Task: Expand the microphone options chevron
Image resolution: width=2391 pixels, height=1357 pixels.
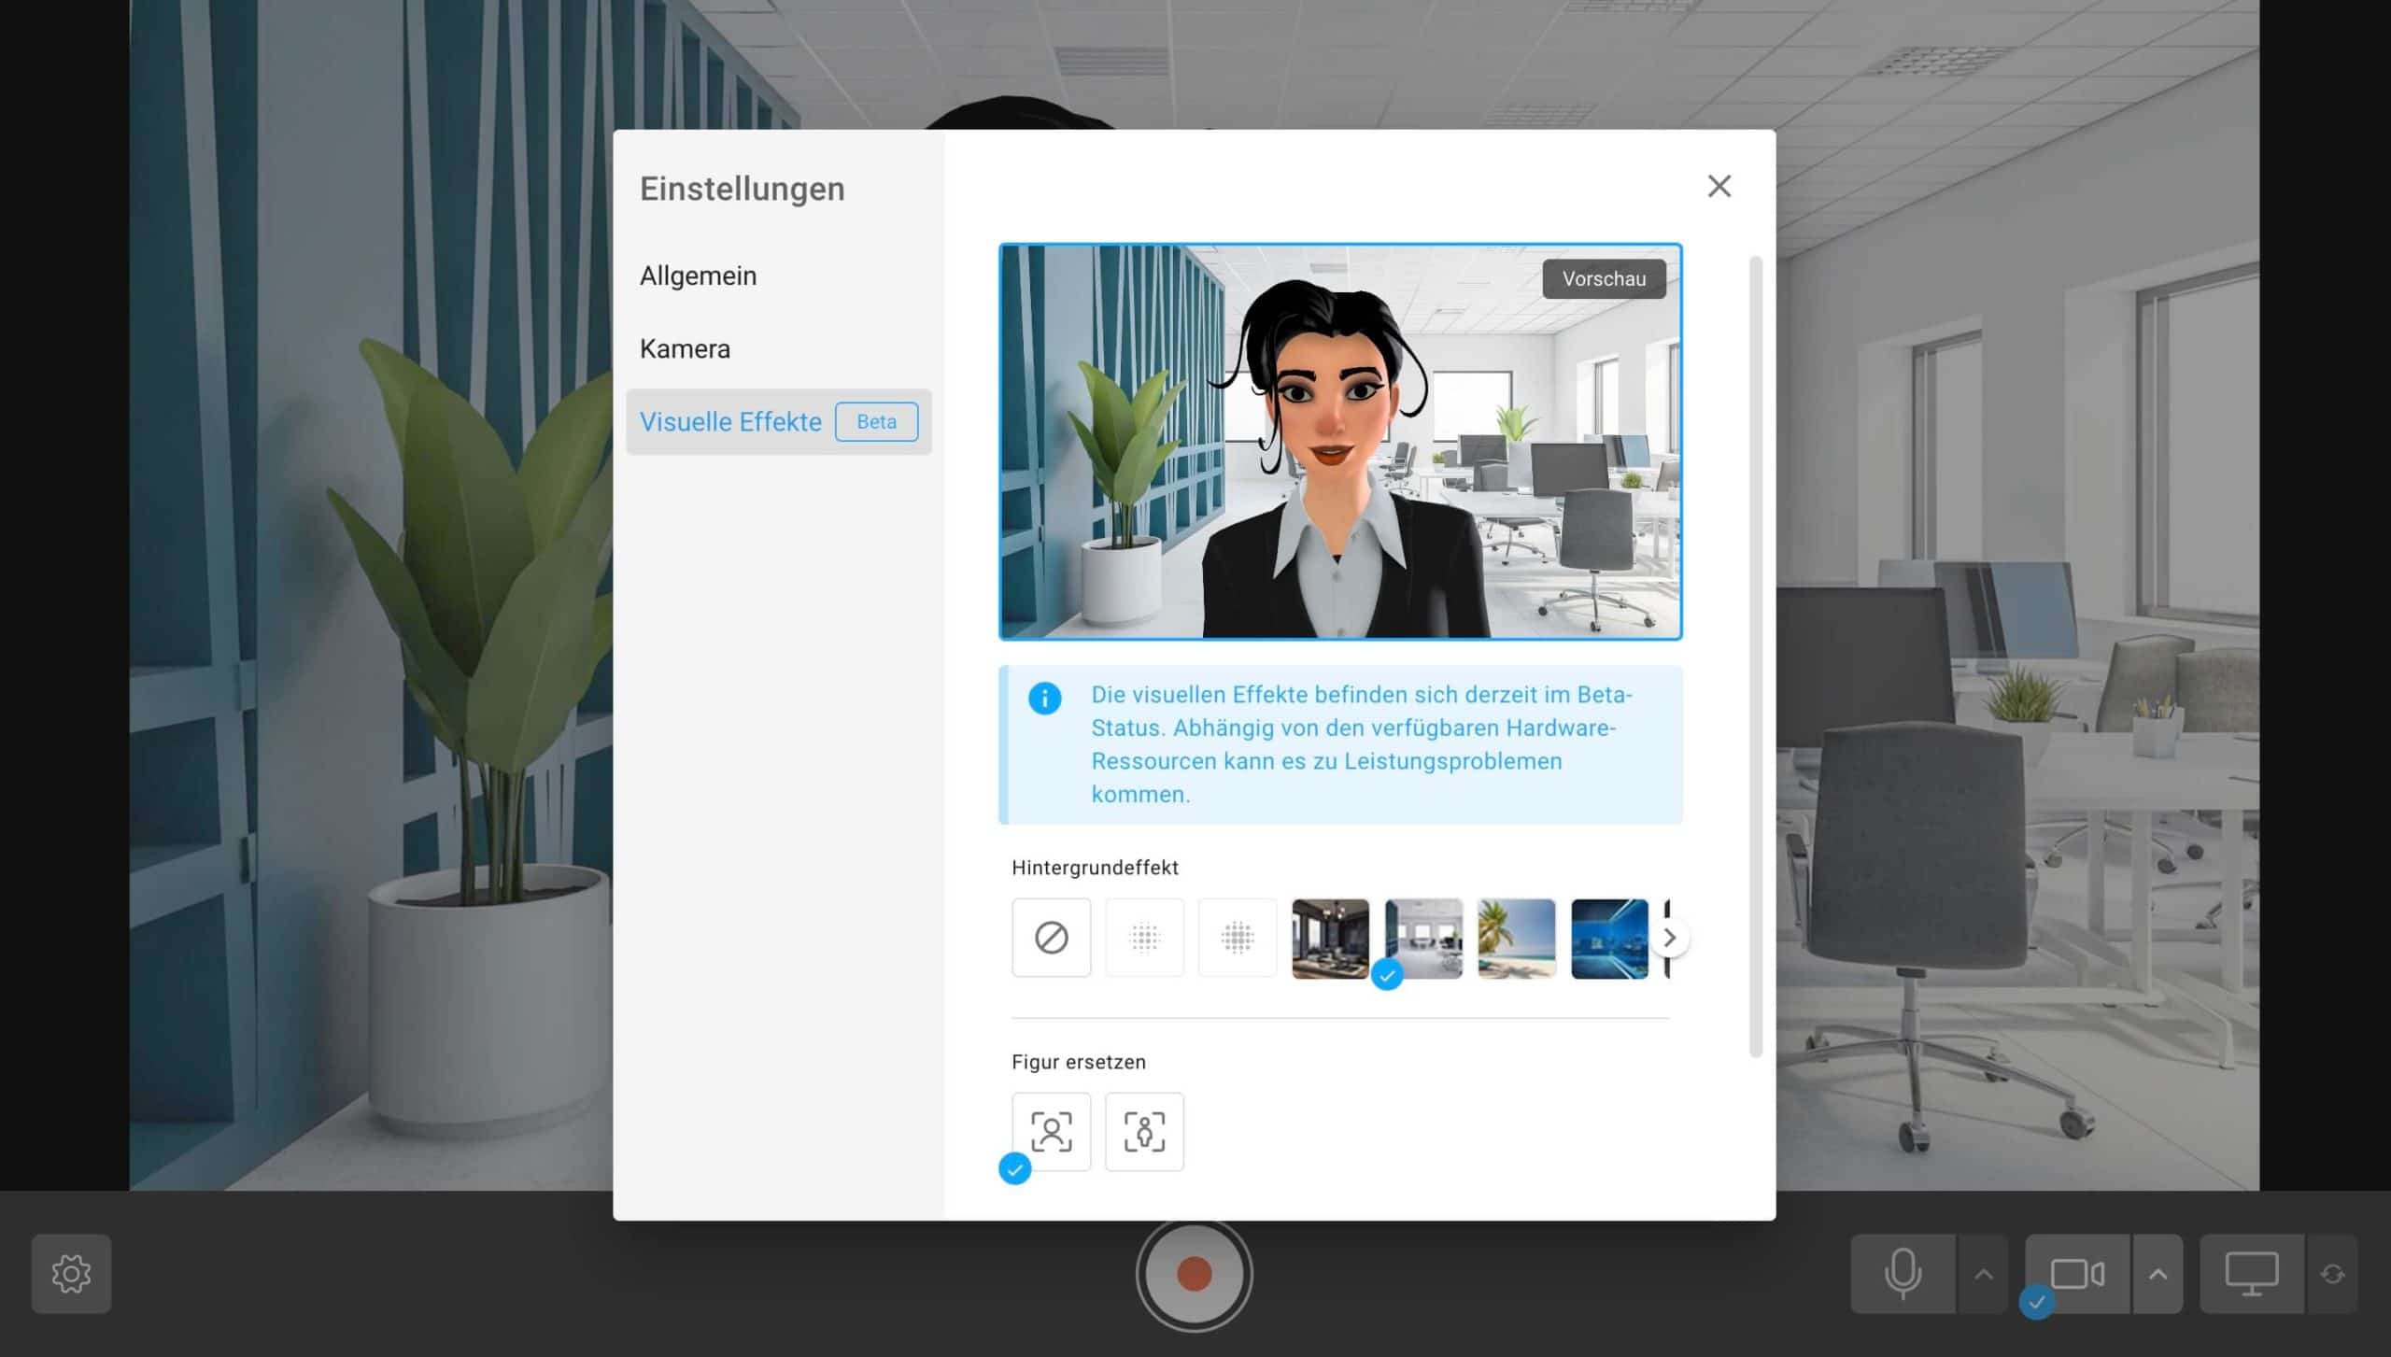Action: (x=1983, y=1274)
